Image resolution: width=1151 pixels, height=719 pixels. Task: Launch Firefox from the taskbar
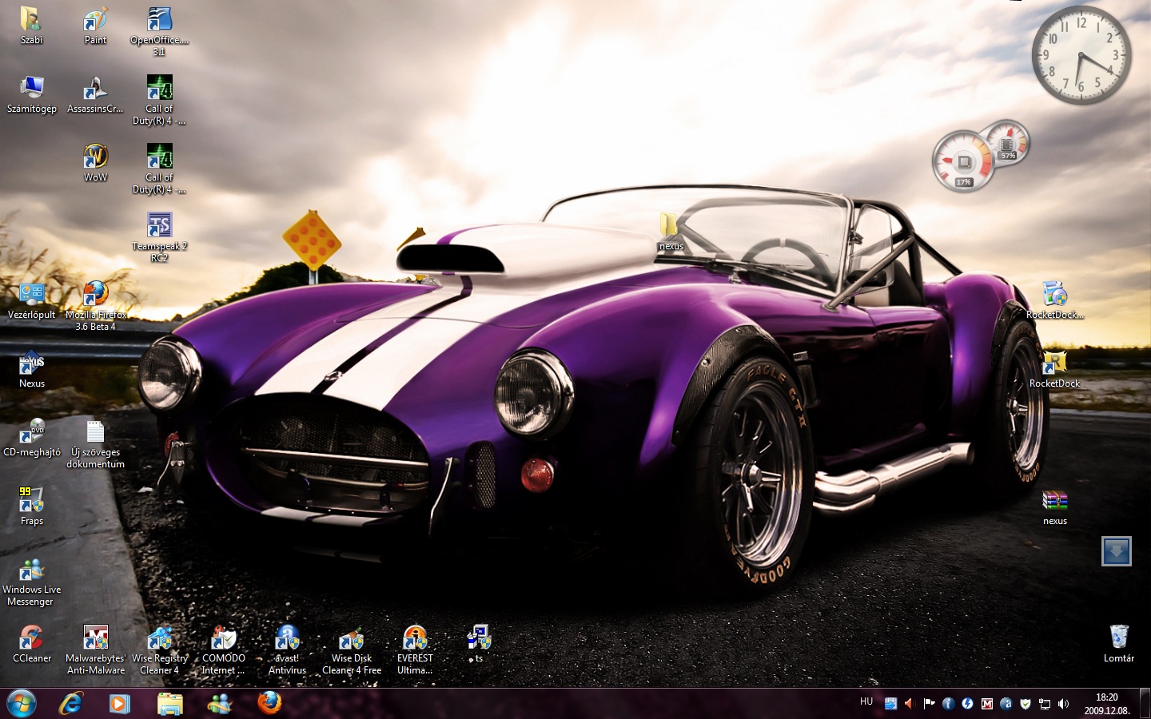[269, 703]
